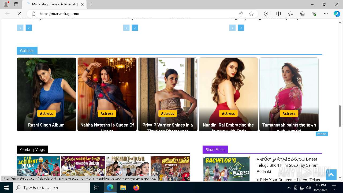Toggle split screen view

tap(278, 14)
